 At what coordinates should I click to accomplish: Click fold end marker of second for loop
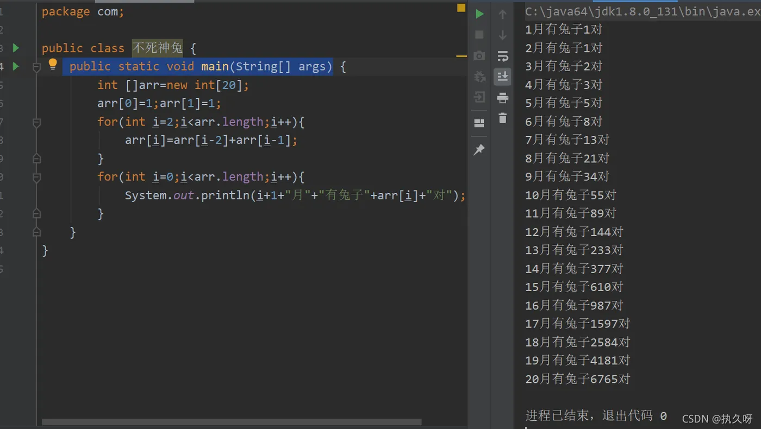(36, 214)
